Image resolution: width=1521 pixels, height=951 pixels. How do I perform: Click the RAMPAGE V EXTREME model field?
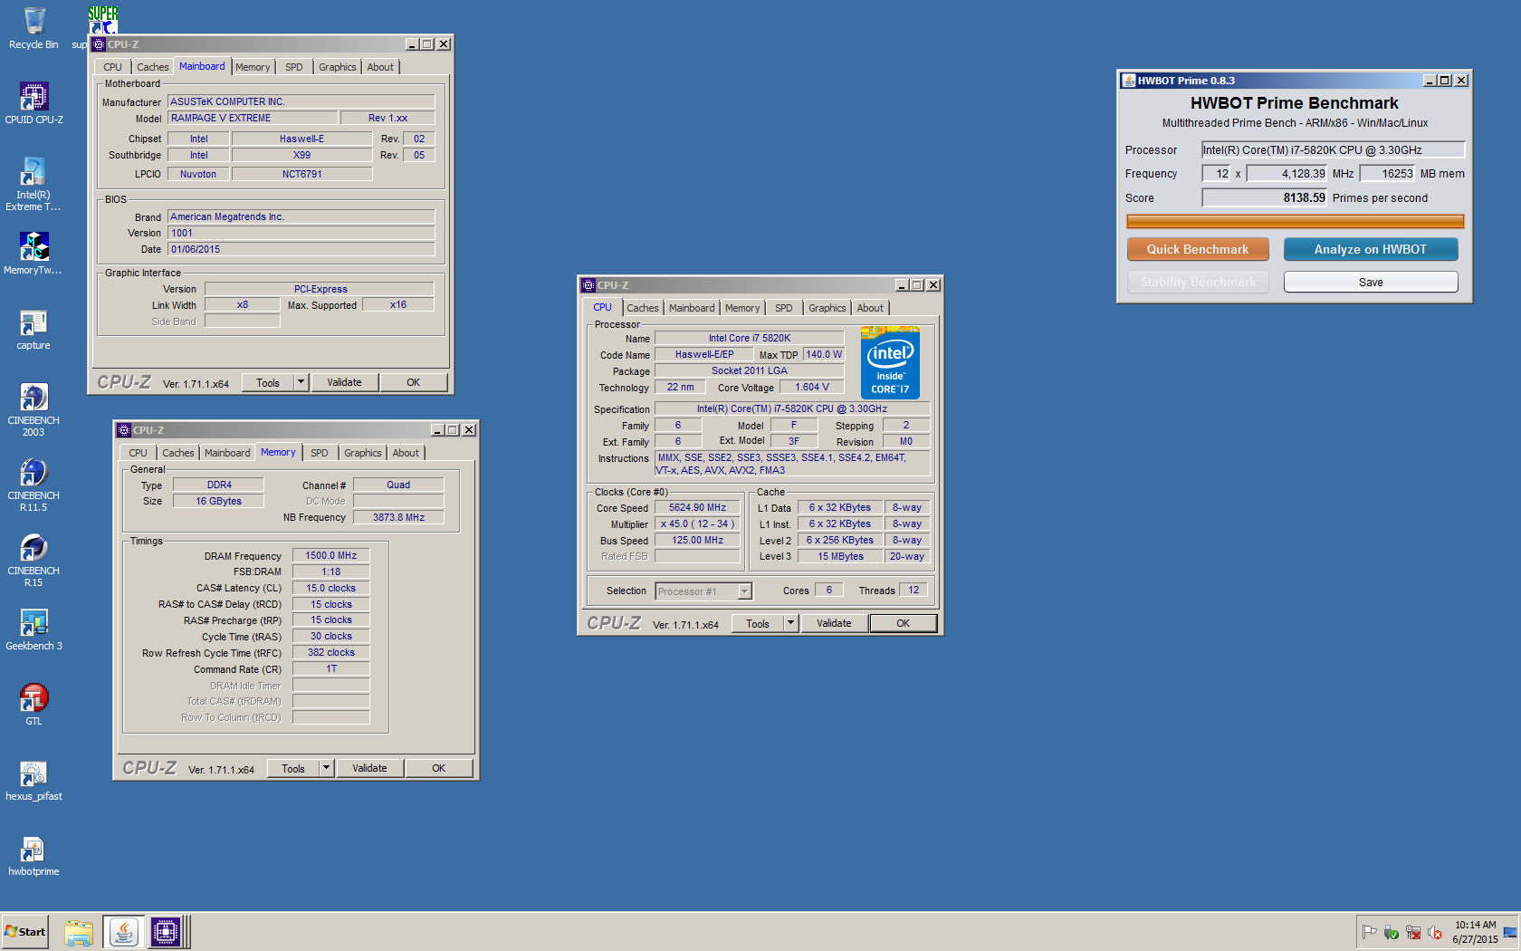click(x=253, y=119)
